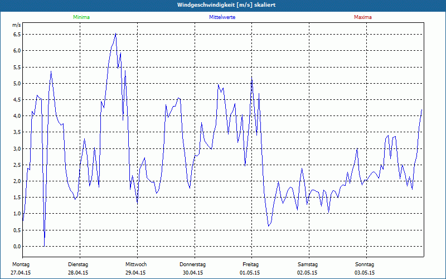
Task: Click the date 27.04.15
Action: pyautogui.click(x=21, y=273)
